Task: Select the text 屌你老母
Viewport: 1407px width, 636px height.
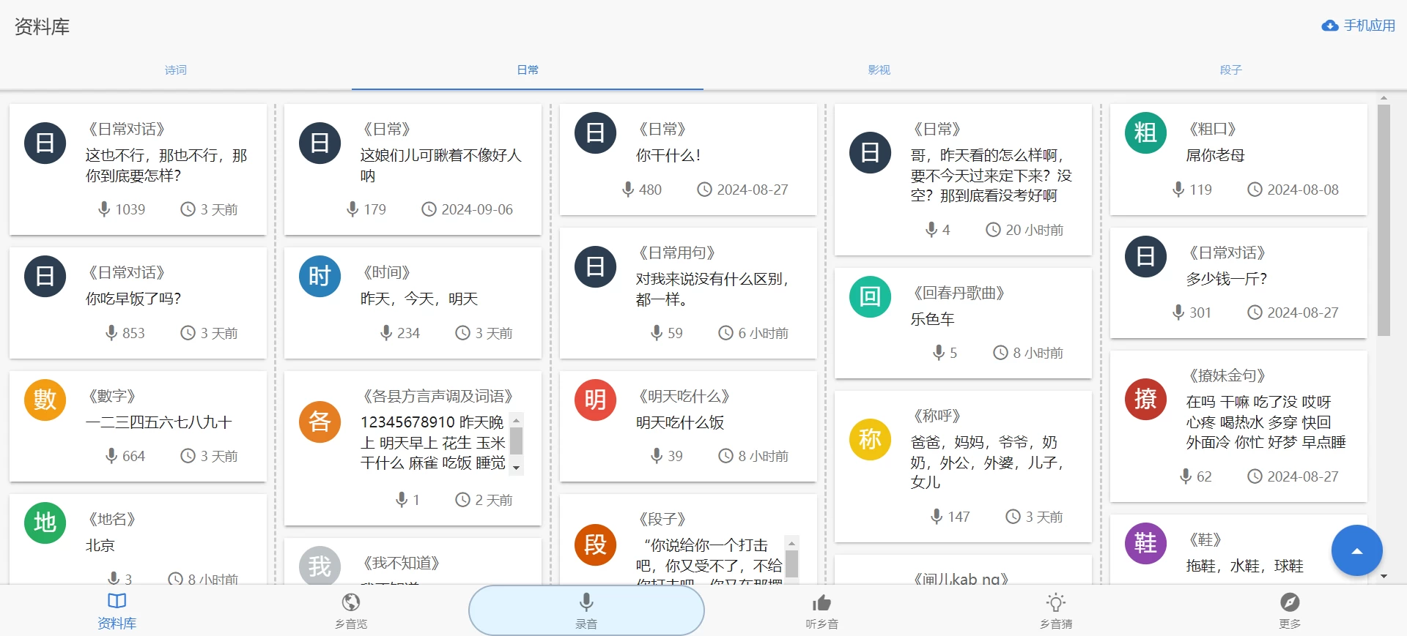Action: tap(1216, 155)
